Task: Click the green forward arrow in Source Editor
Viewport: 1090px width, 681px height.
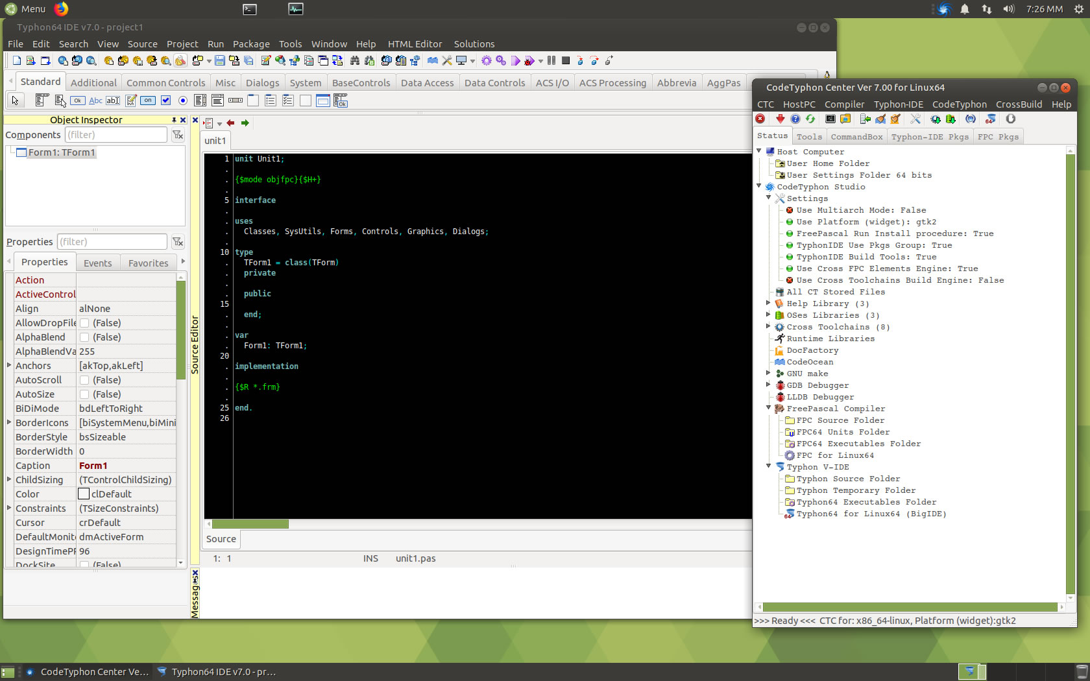Action: click(x=245, y=123)
